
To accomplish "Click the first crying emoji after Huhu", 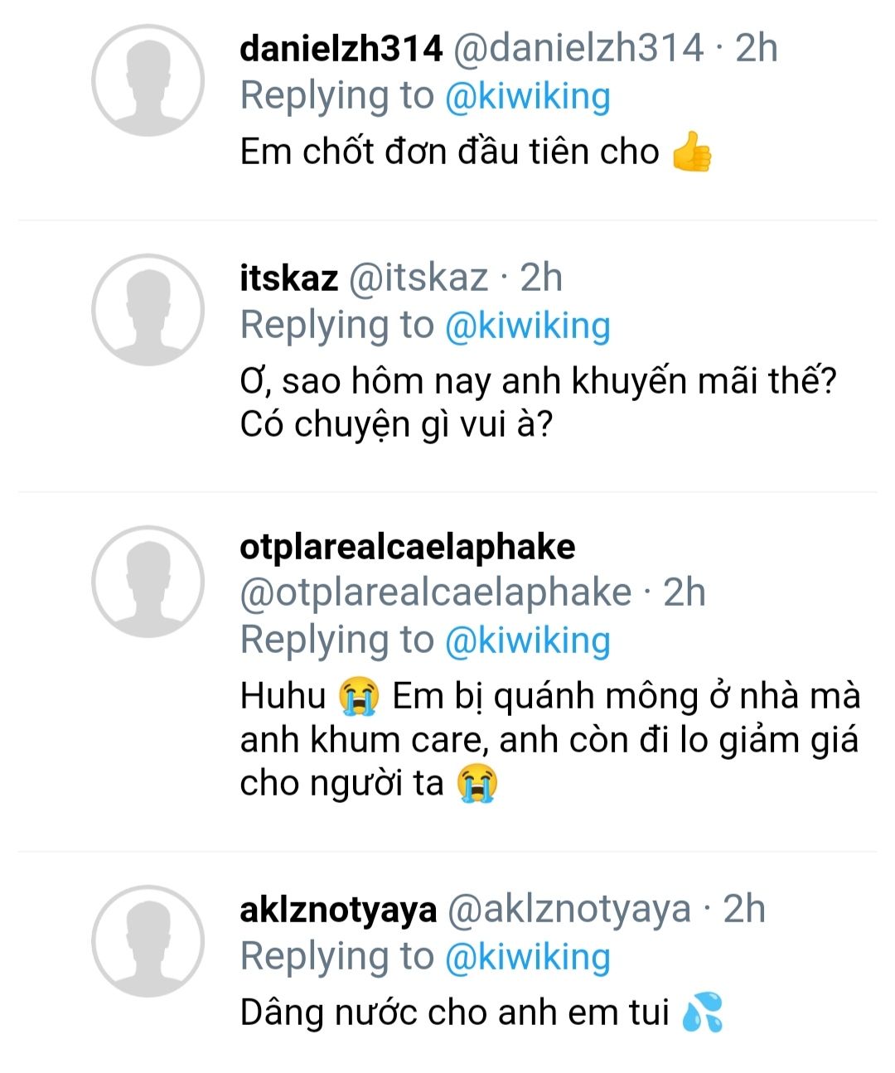I will coord(358,696).
